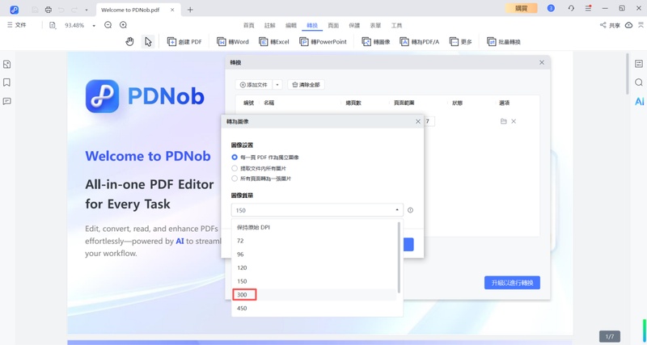Open the search tool on right sidebar
The width and height of the screenshot is (647, 345).
coord(639,82)
